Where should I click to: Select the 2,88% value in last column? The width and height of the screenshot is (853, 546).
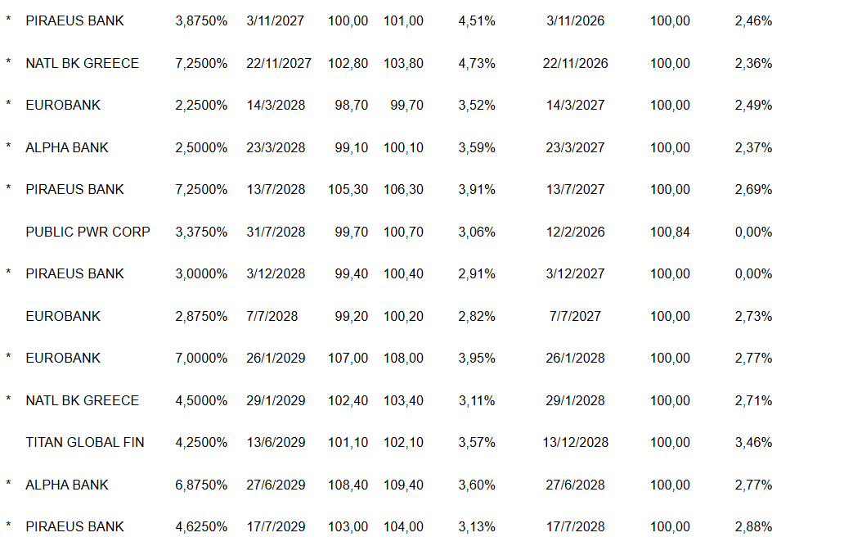tap(753, 526)
